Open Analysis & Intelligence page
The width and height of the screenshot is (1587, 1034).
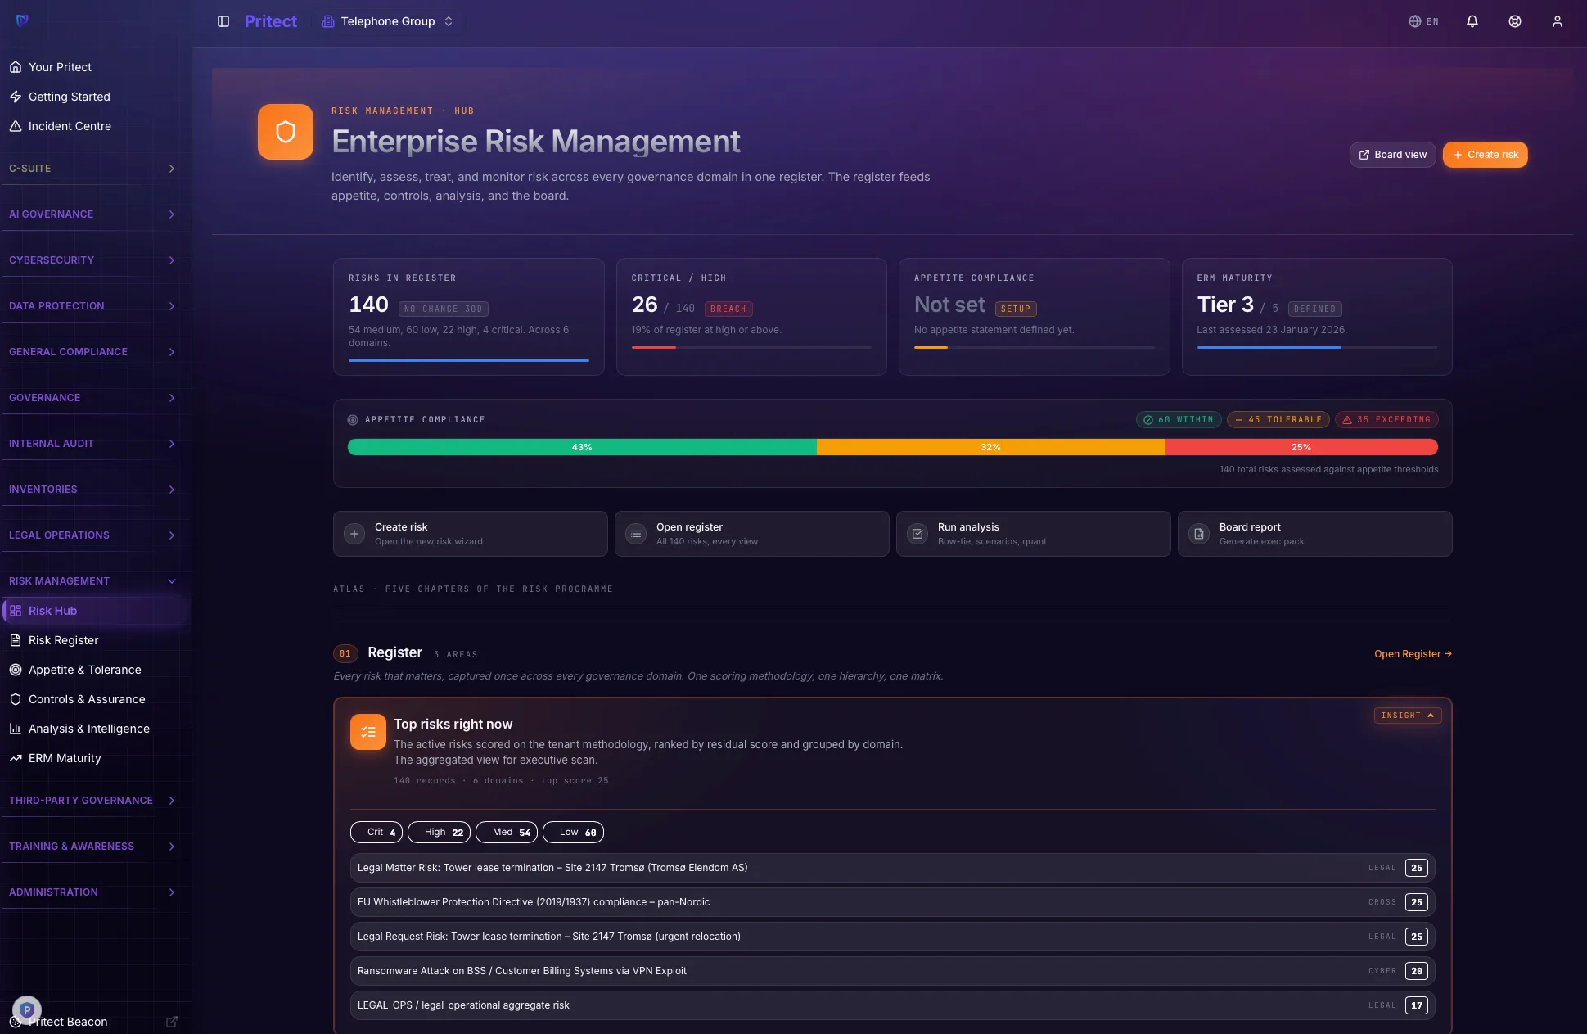[x=93, y=729]
